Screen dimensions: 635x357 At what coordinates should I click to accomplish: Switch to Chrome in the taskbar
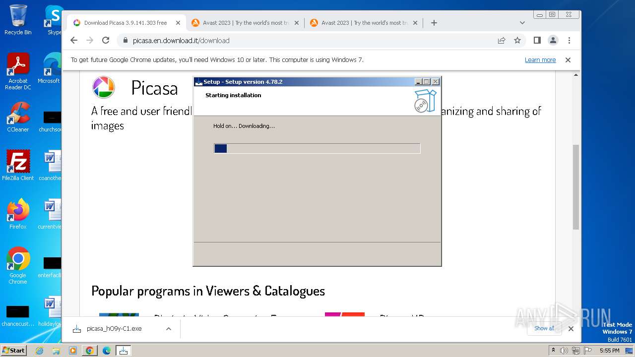pyautogui.click(x=90, y=351)
